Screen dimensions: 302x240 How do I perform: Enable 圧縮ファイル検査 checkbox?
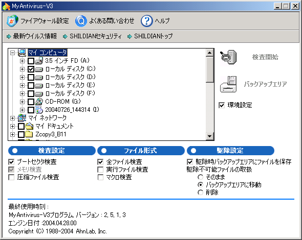pyautogui.click(x=11, y=177)
